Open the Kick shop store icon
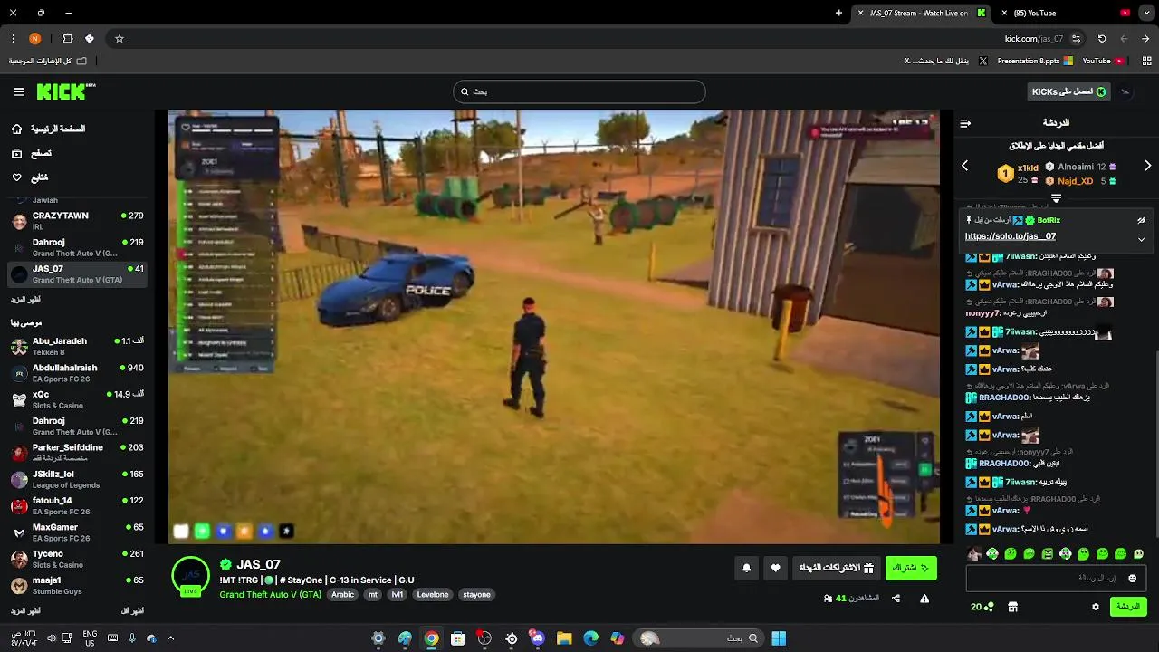Screen dimensions: 1159x652 pyautogui.click(x=1012, y=607)
